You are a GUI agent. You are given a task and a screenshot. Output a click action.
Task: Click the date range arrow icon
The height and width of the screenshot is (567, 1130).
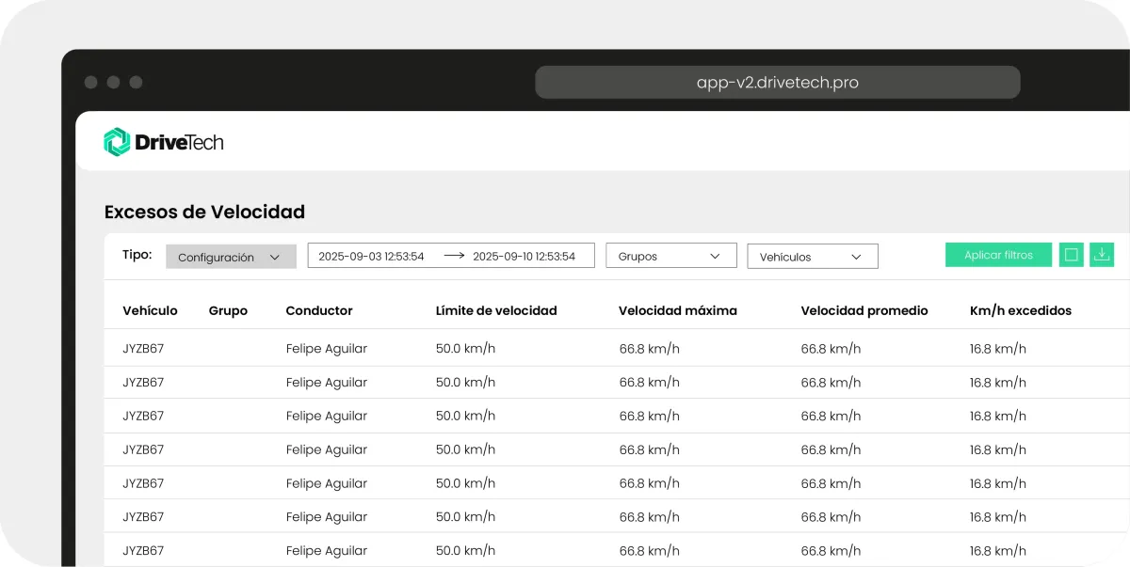[x=455, y=256]
